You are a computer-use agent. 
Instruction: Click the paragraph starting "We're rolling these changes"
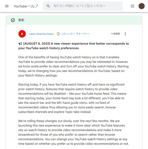[x=74, y=132]
